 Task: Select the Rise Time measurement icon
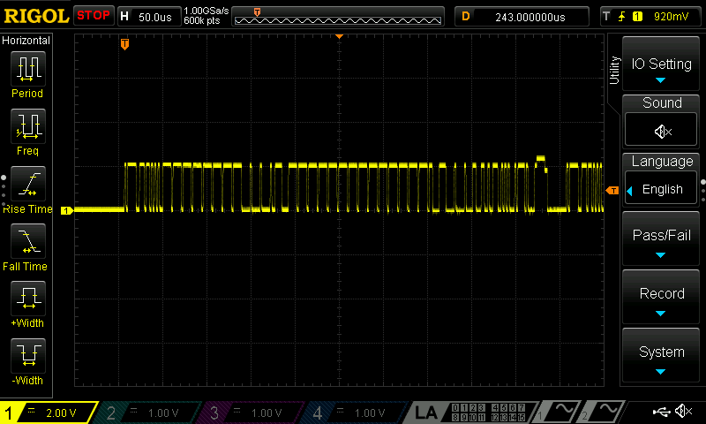(28, 184)
